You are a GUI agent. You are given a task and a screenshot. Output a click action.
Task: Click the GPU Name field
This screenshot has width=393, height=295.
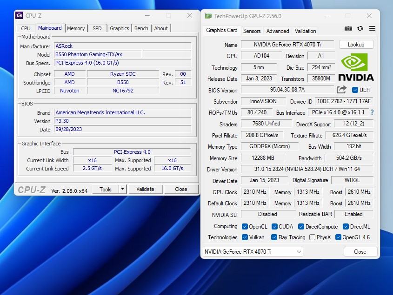click(287, 45)
